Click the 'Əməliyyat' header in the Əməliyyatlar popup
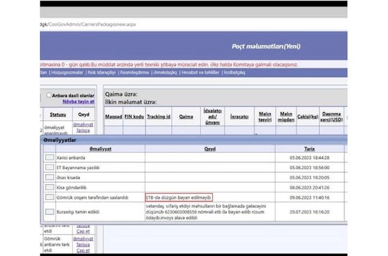388x256 pixels. tap(100, 149)
